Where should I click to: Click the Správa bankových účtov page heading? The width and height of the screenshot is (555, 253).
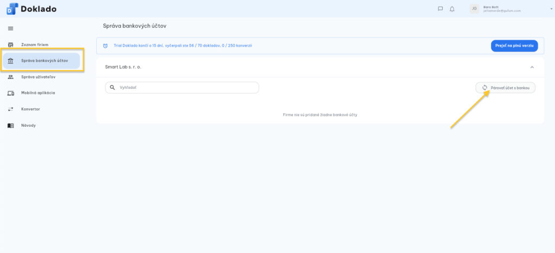pyautogui.click(x=134, y=26)
